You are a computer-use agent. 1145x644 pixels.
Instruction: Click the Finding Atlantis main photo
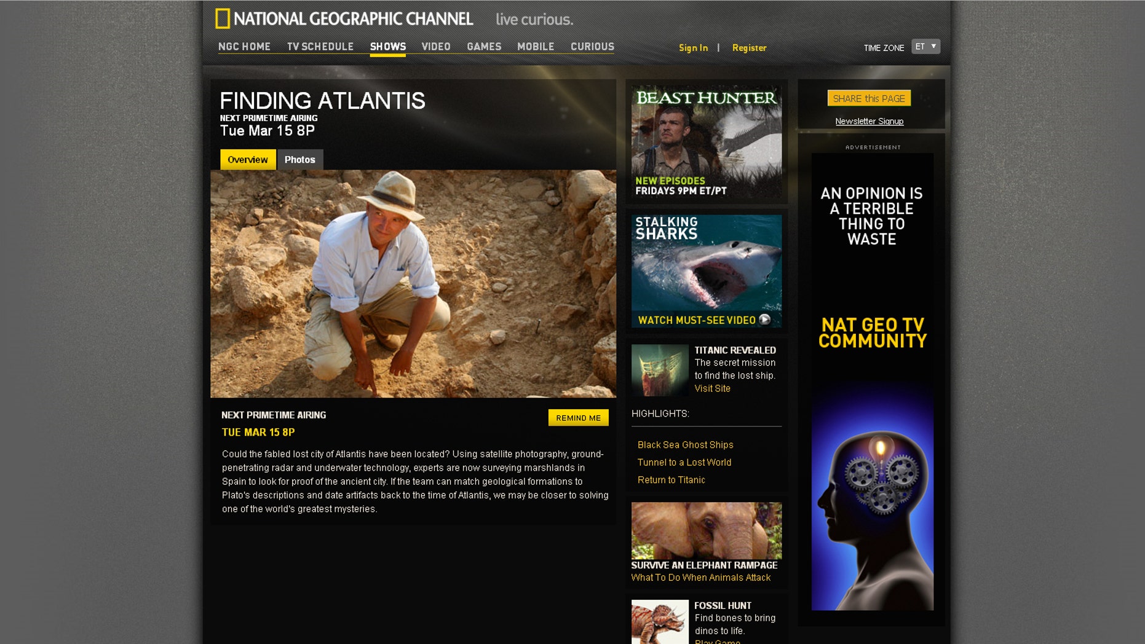pos(413,284)
